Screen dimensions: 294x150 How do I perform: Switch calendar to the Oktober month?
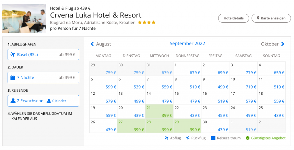270,44
